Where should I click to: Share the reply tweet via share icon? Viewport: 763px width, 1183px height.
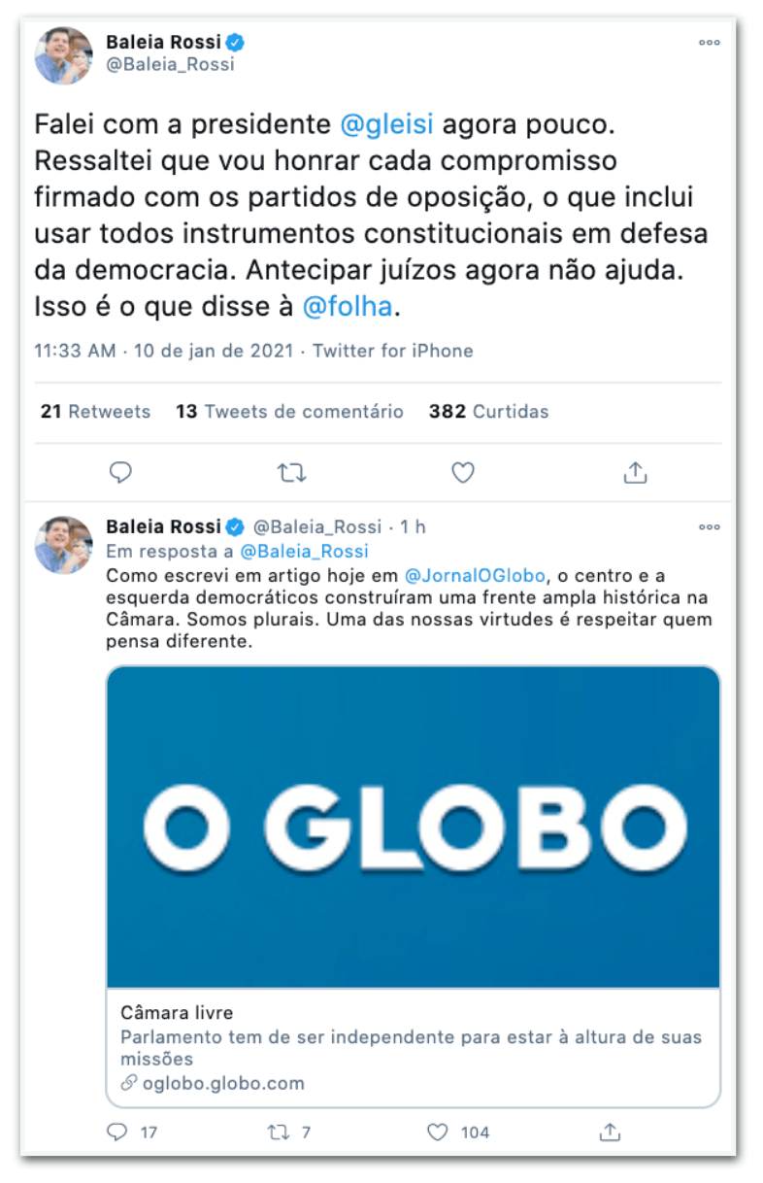point(610,1132)
